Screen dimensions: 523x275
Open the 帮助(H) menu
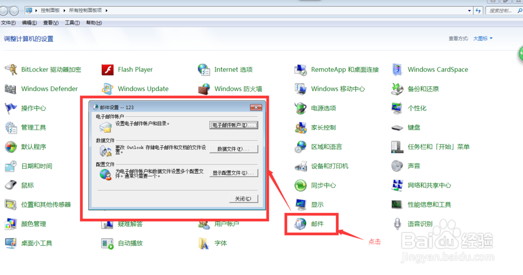click(x=94, y=22)
